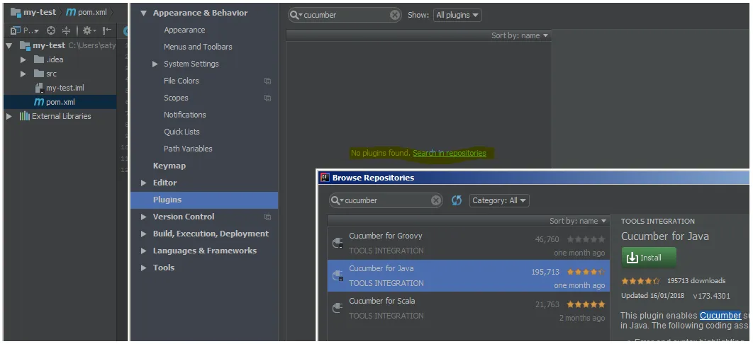Click the plugin icon of Cucumber for Groovy
Screen dimensions: 753x344
(338, 243)
